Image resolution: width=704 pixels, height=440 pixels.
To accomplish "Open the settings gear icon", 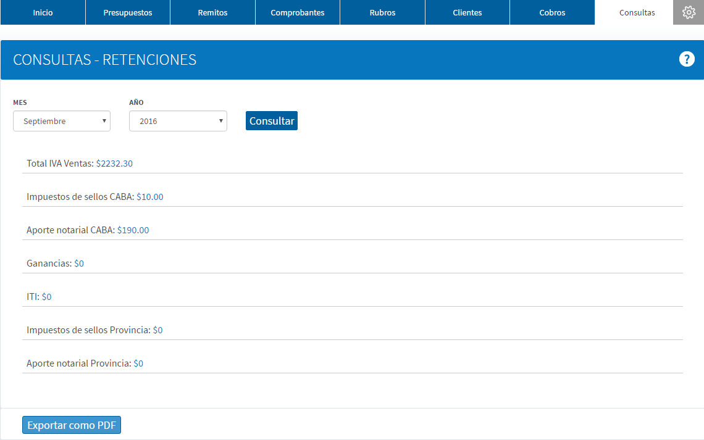I will [x=689, y=12].
